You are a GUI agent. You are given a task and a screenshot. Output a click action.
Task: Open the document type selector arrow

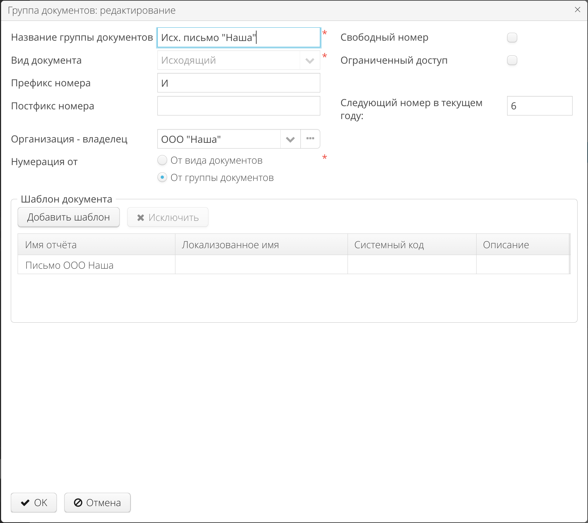[x=309, y=60]
